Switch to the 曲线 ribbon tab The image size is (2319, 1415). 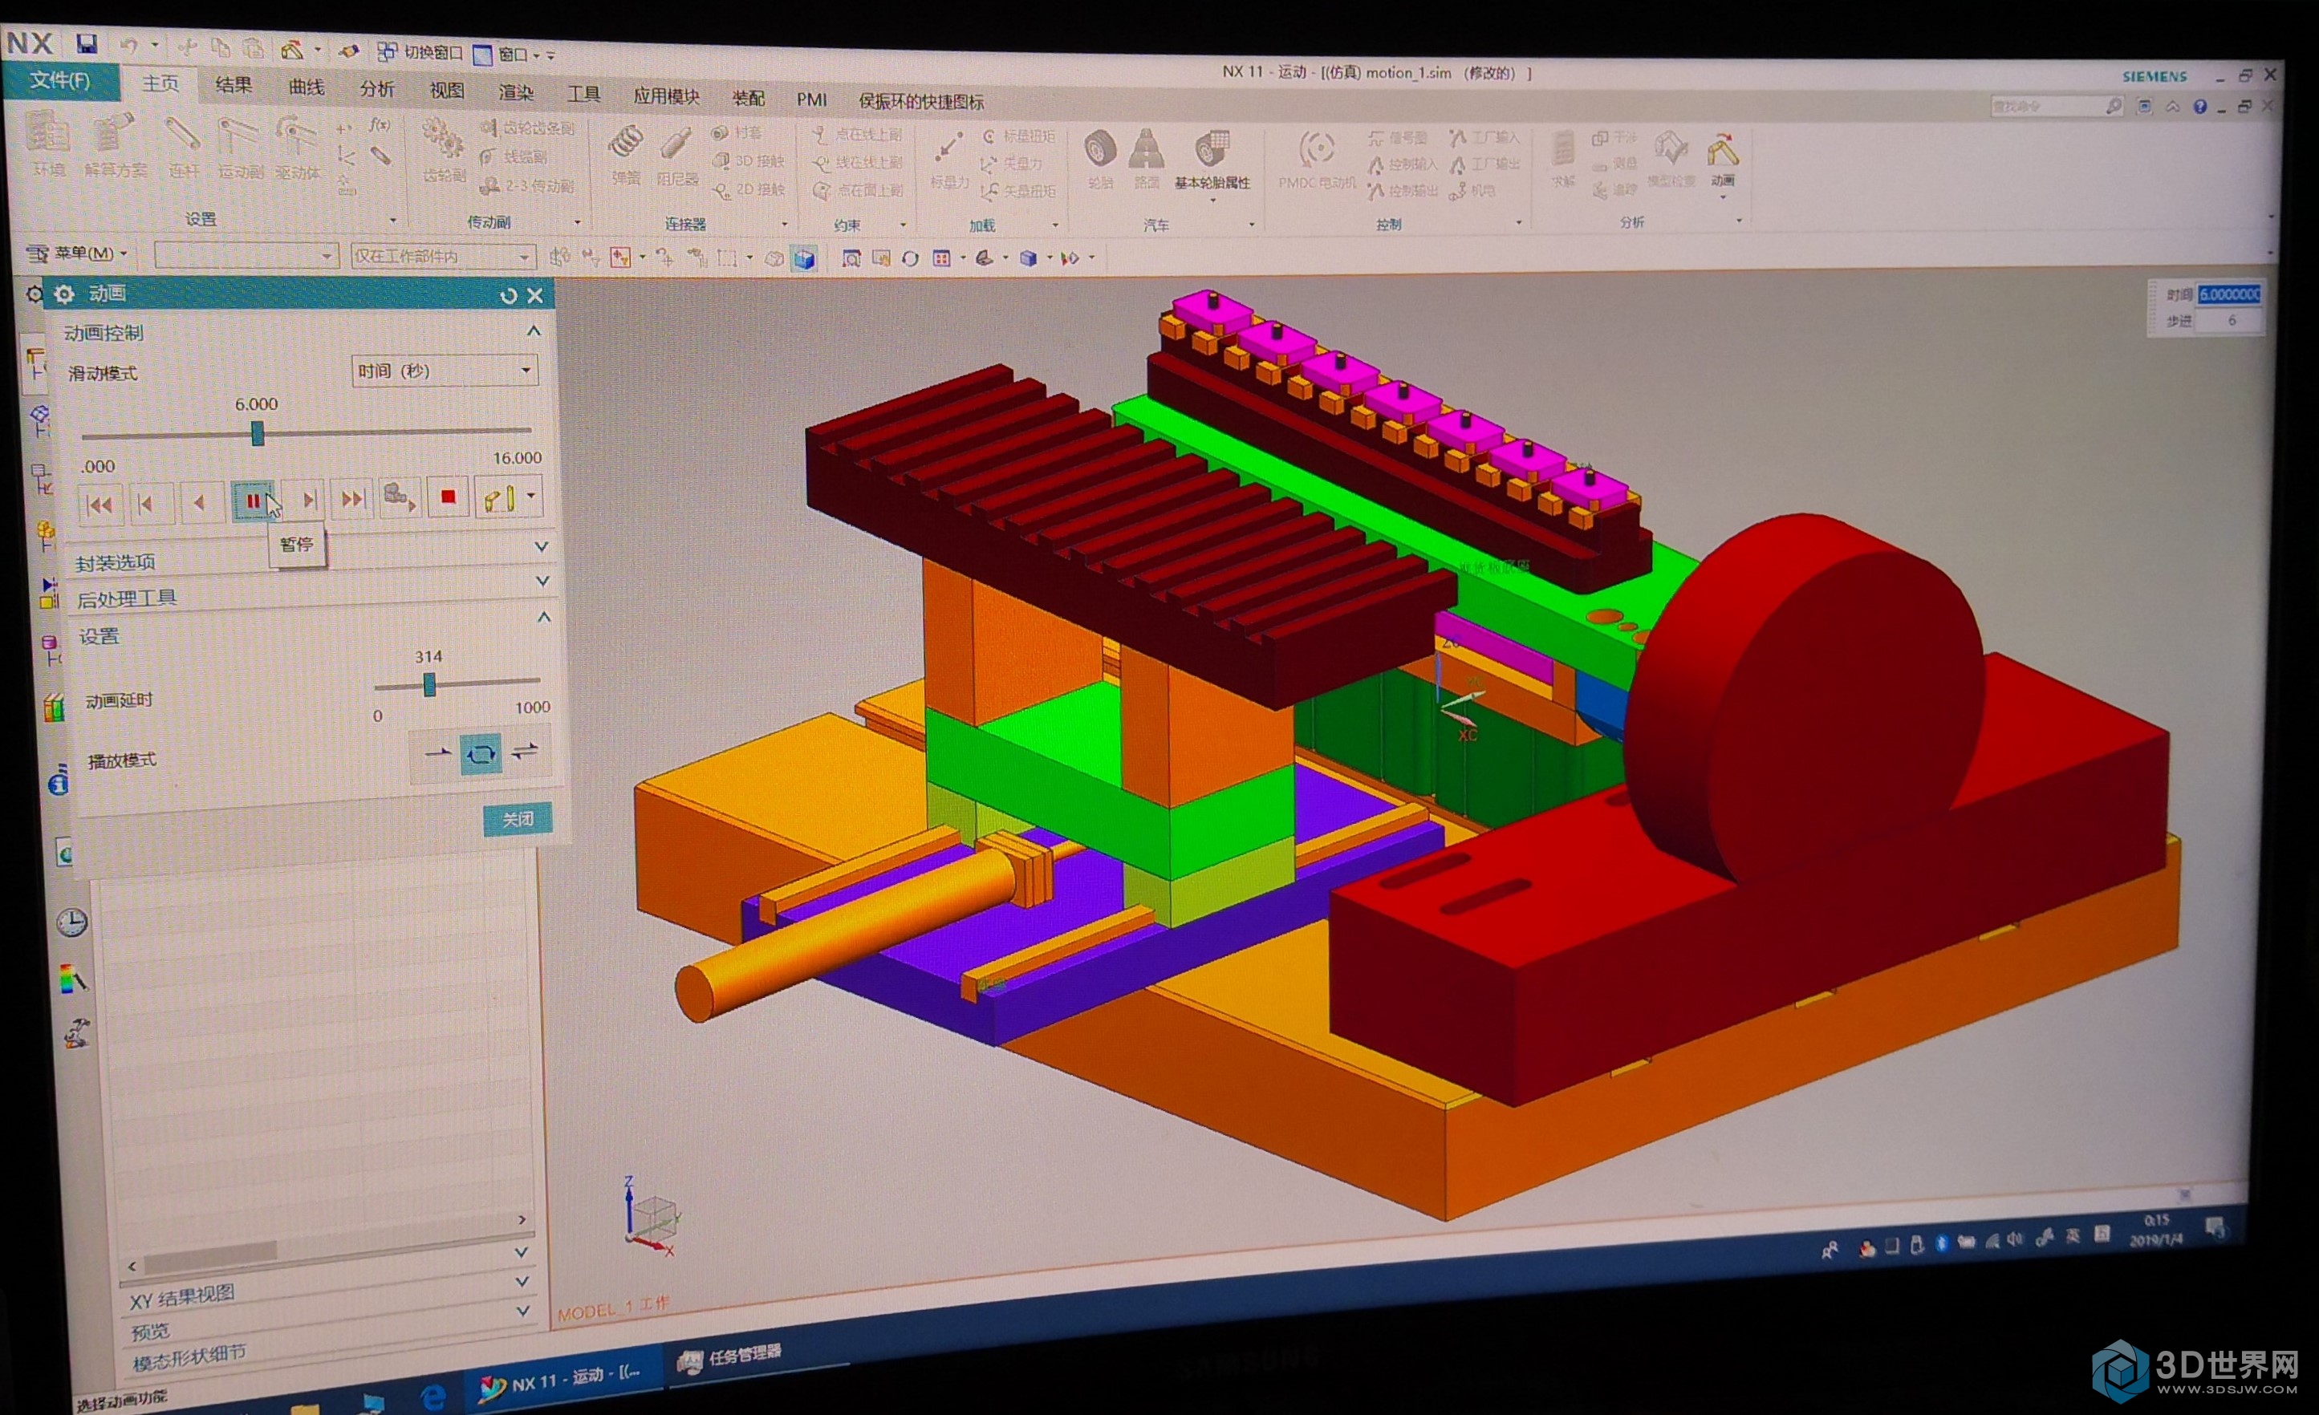pos(307,87)
